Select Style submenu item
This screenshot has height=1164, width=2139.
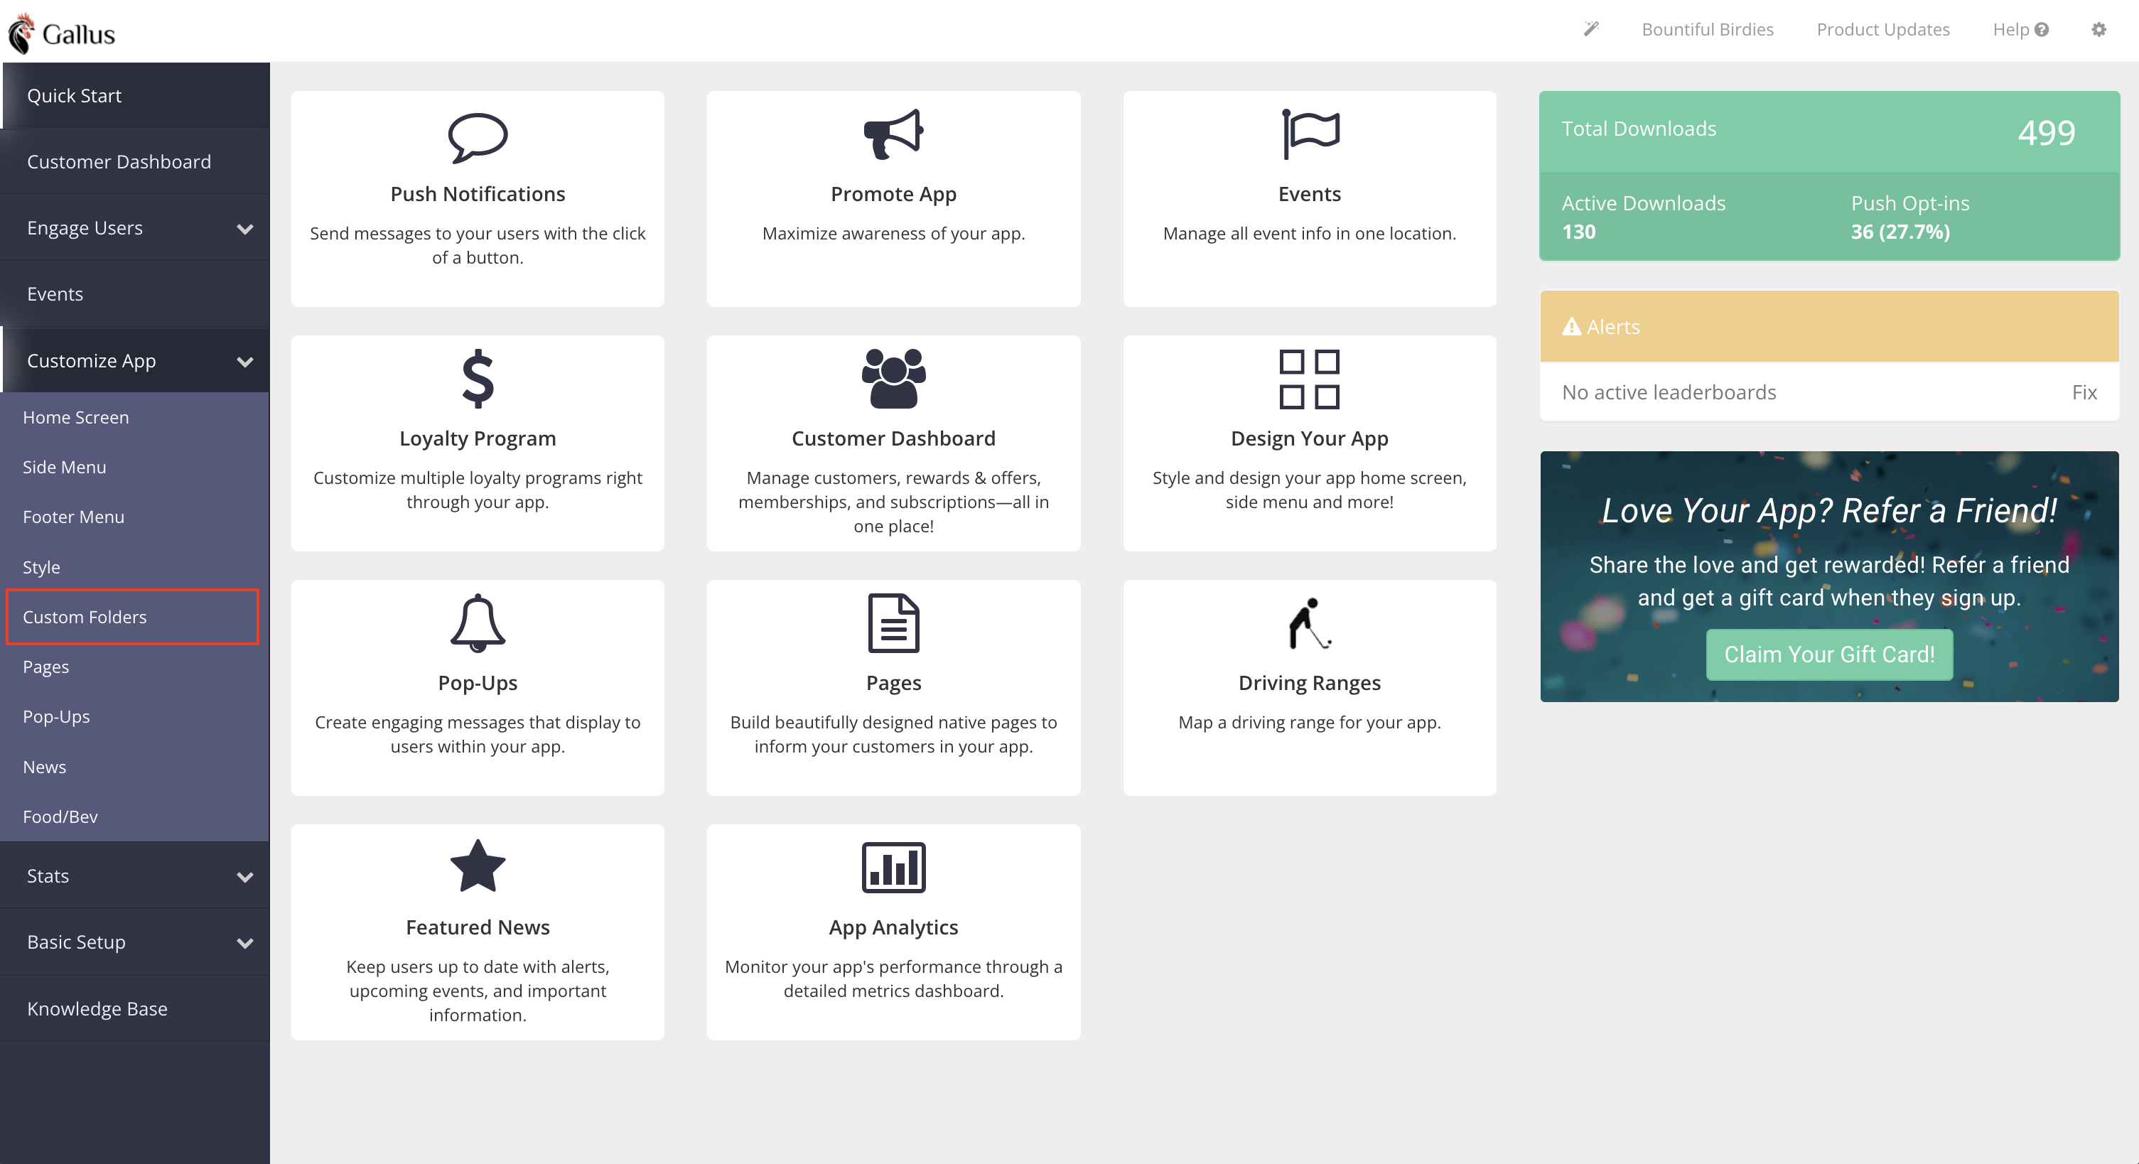click(134, 567)
